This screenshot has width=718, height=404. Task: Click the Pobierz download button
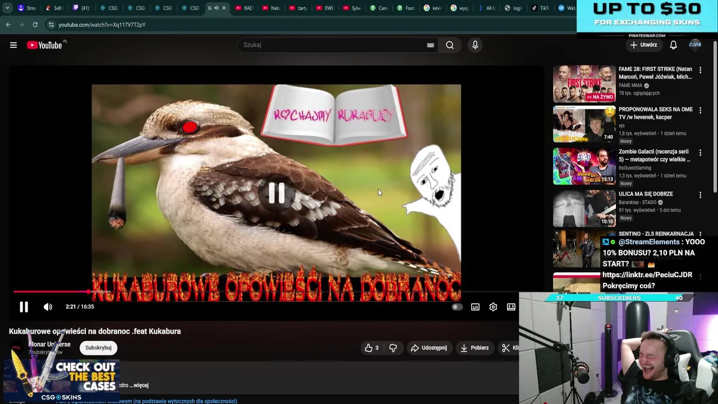475,348
